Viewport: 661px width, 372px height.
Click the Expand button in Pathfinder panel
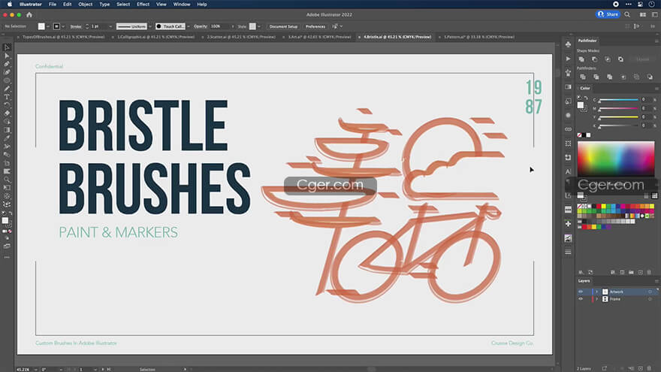(x=643, y=59)
